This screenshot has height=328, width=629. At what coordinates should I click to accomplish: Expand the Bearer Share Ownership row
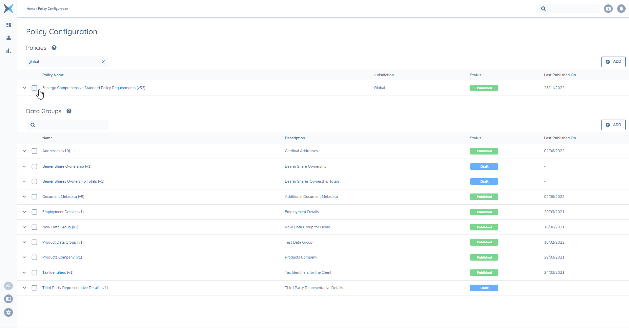(x=24, y=166)
